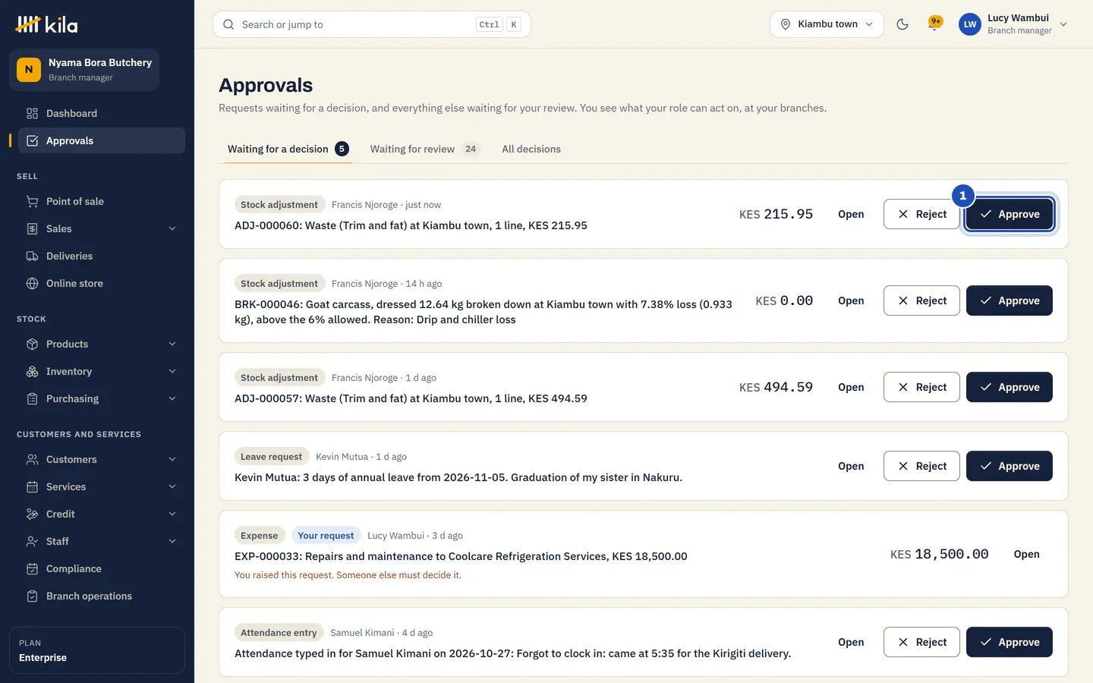Expand the Products submenu chevron
The image size is (1093, 683).
pyautogui.click(x=172, y=344)
